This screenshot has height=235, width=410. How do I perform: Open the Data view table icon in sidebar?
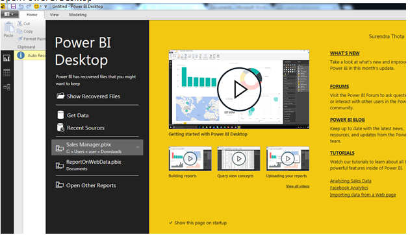click(x=6, y=73)
